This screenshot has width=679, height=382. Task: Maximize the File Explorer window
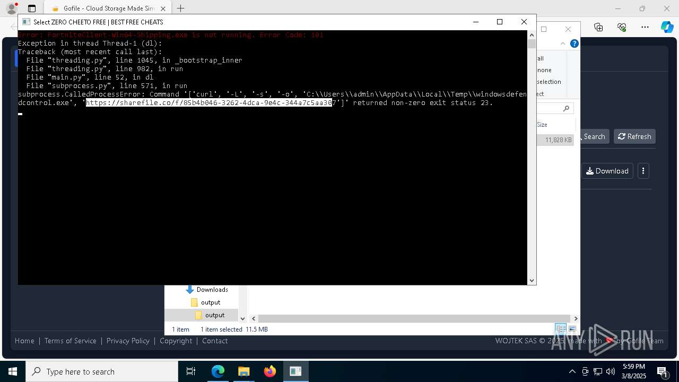click(544, 29)
